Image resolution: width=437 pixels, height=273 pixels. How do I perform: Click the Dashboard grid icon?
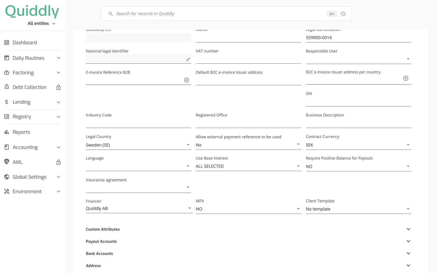[x=7, y=42]
